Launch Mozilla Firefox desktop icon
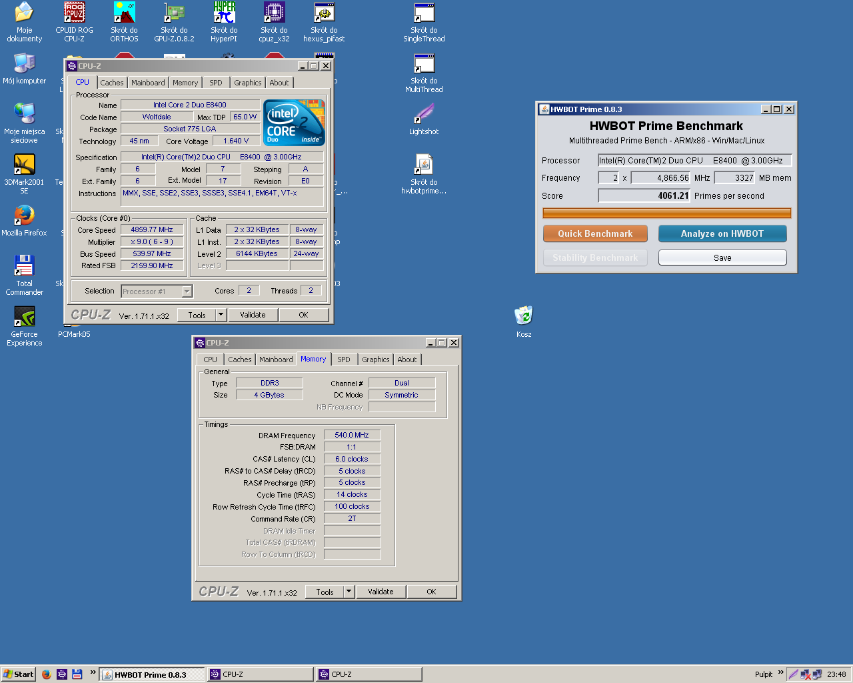This screenshot has width=853, height=683. coord(24,220)
